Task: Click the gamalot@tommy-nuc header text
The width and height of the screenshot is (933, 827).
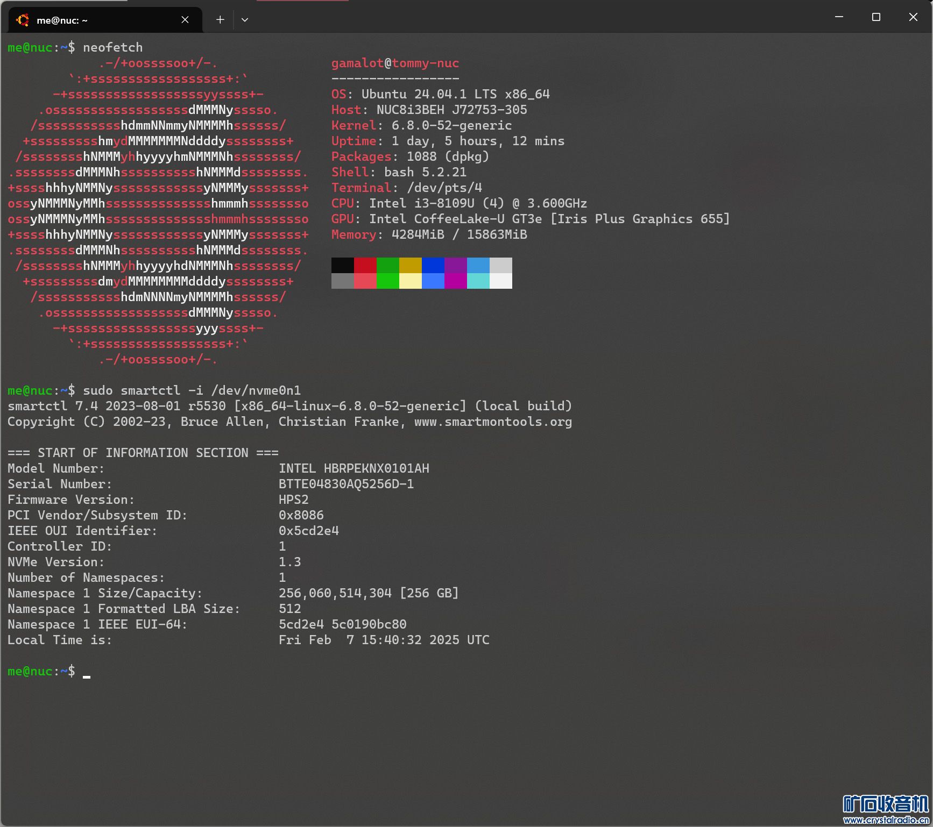Action: (x=395, y=63)
